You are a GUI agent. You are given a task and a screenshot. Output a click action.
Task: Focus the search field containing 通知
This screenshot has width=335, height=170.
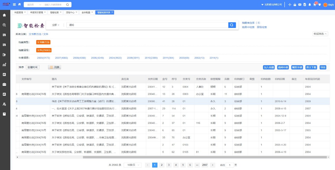tap(147, 25)
